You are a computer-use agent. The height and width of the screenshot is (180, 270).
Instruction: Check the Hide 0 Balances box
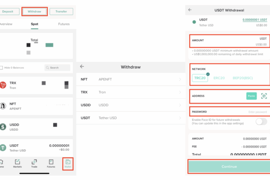click(x=1, y=68)
